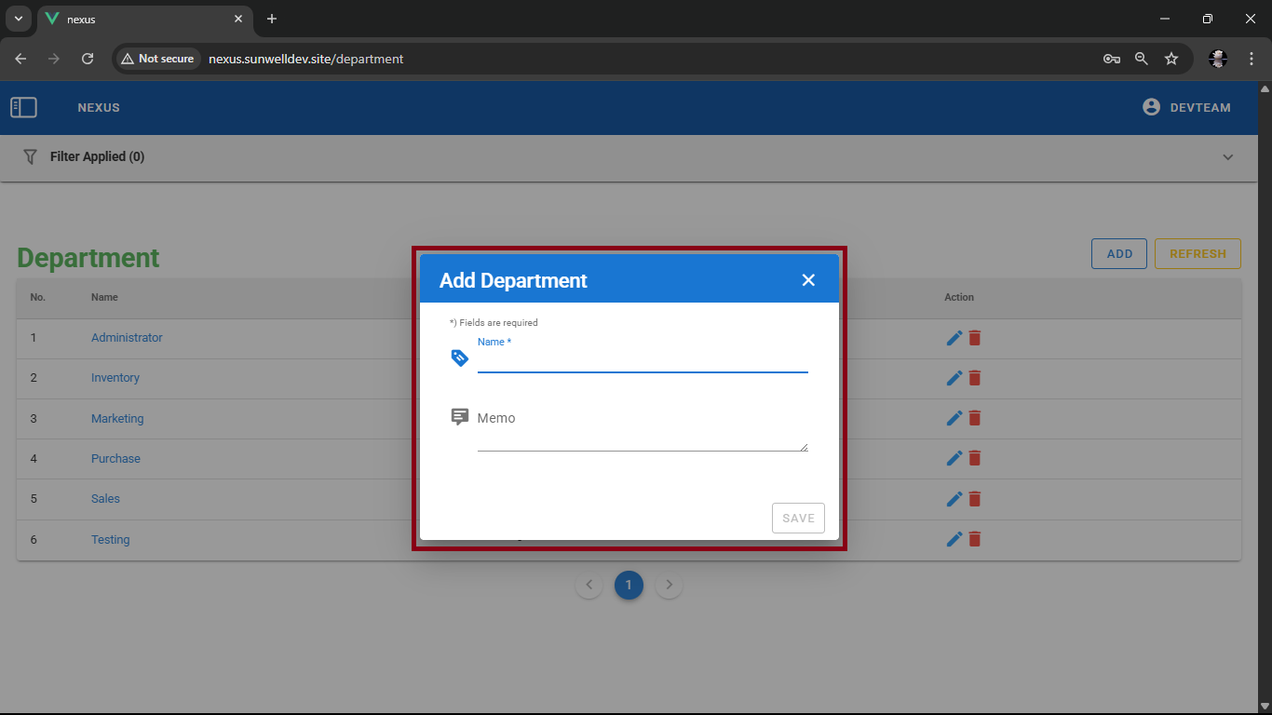Bookmark this page with star icon
Screen dimensions: 1272x715
pos(1171,59)
